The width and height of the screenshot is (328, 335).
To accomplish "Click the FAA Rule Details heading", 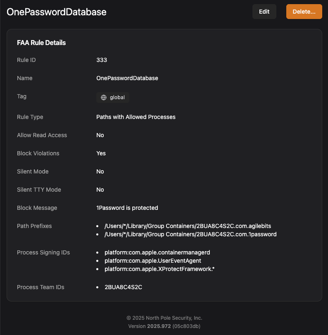I will (41, 43).
